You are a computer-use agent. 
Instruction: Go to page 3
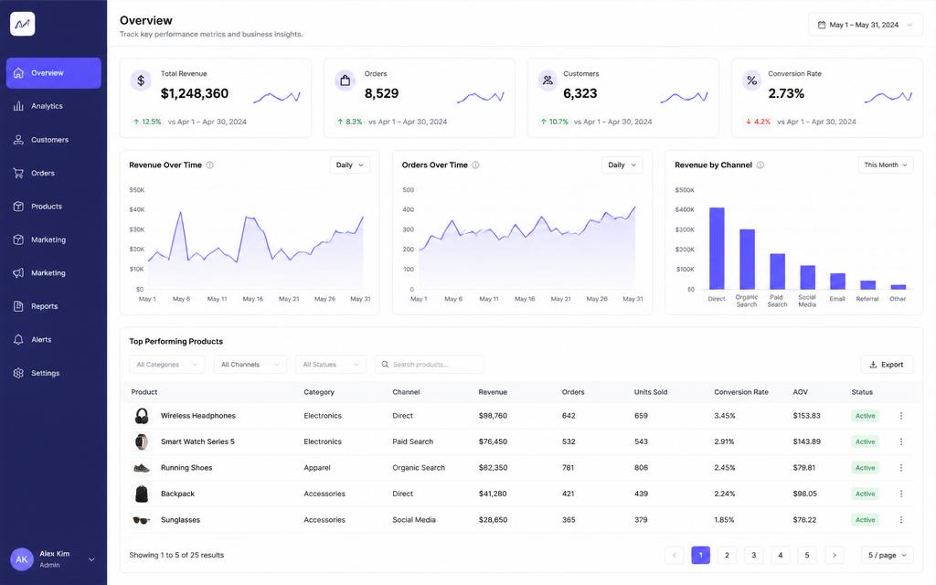coord(754,555)
